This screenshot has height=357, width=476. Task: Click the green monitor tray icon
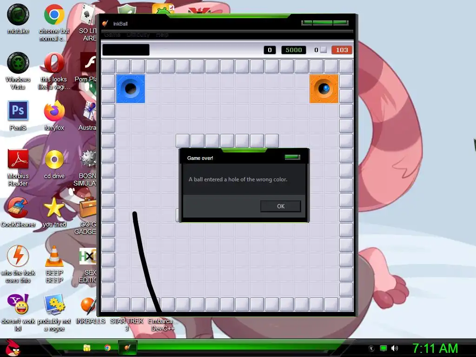pyautogui.click(x=383, y=348)
